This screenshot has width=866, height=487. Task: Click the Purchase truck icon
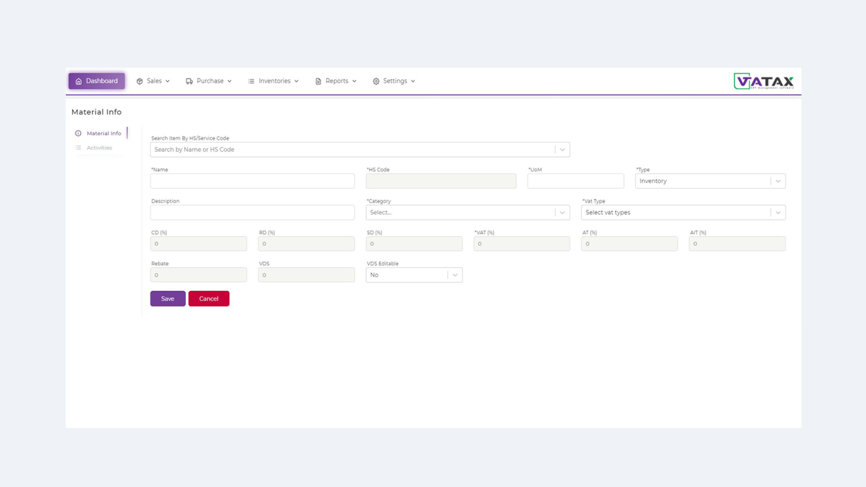[189, 81]
